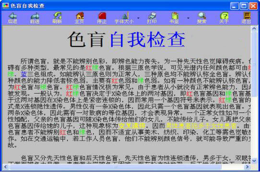Click the horizontal scrollbar thumb
The width and height of the screenshot is (260, 173).
(116, 167)
